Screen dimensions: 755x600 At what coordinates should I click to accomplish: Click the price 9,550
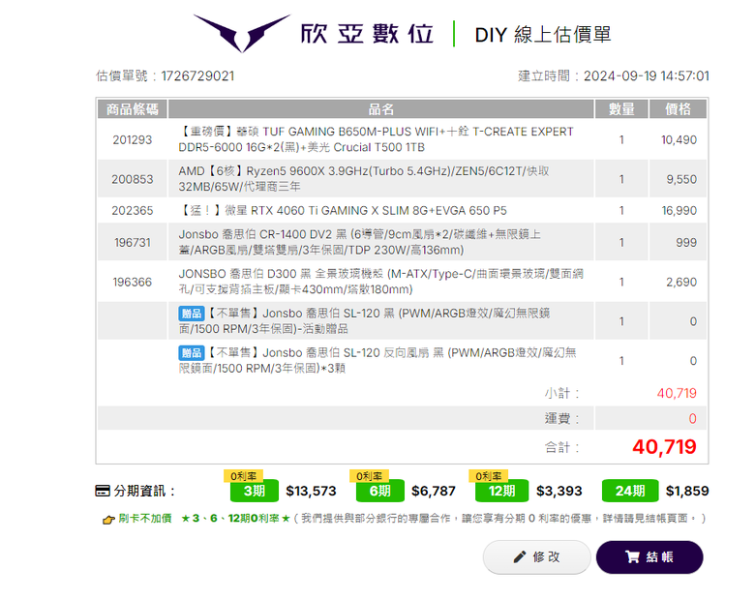(681, 179)
